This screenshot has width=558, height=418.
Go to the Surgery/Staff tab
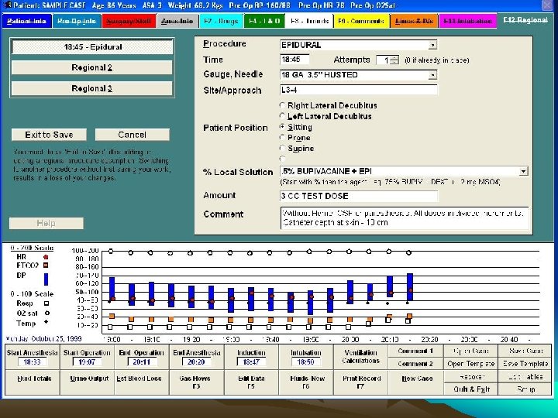point(129,21)
